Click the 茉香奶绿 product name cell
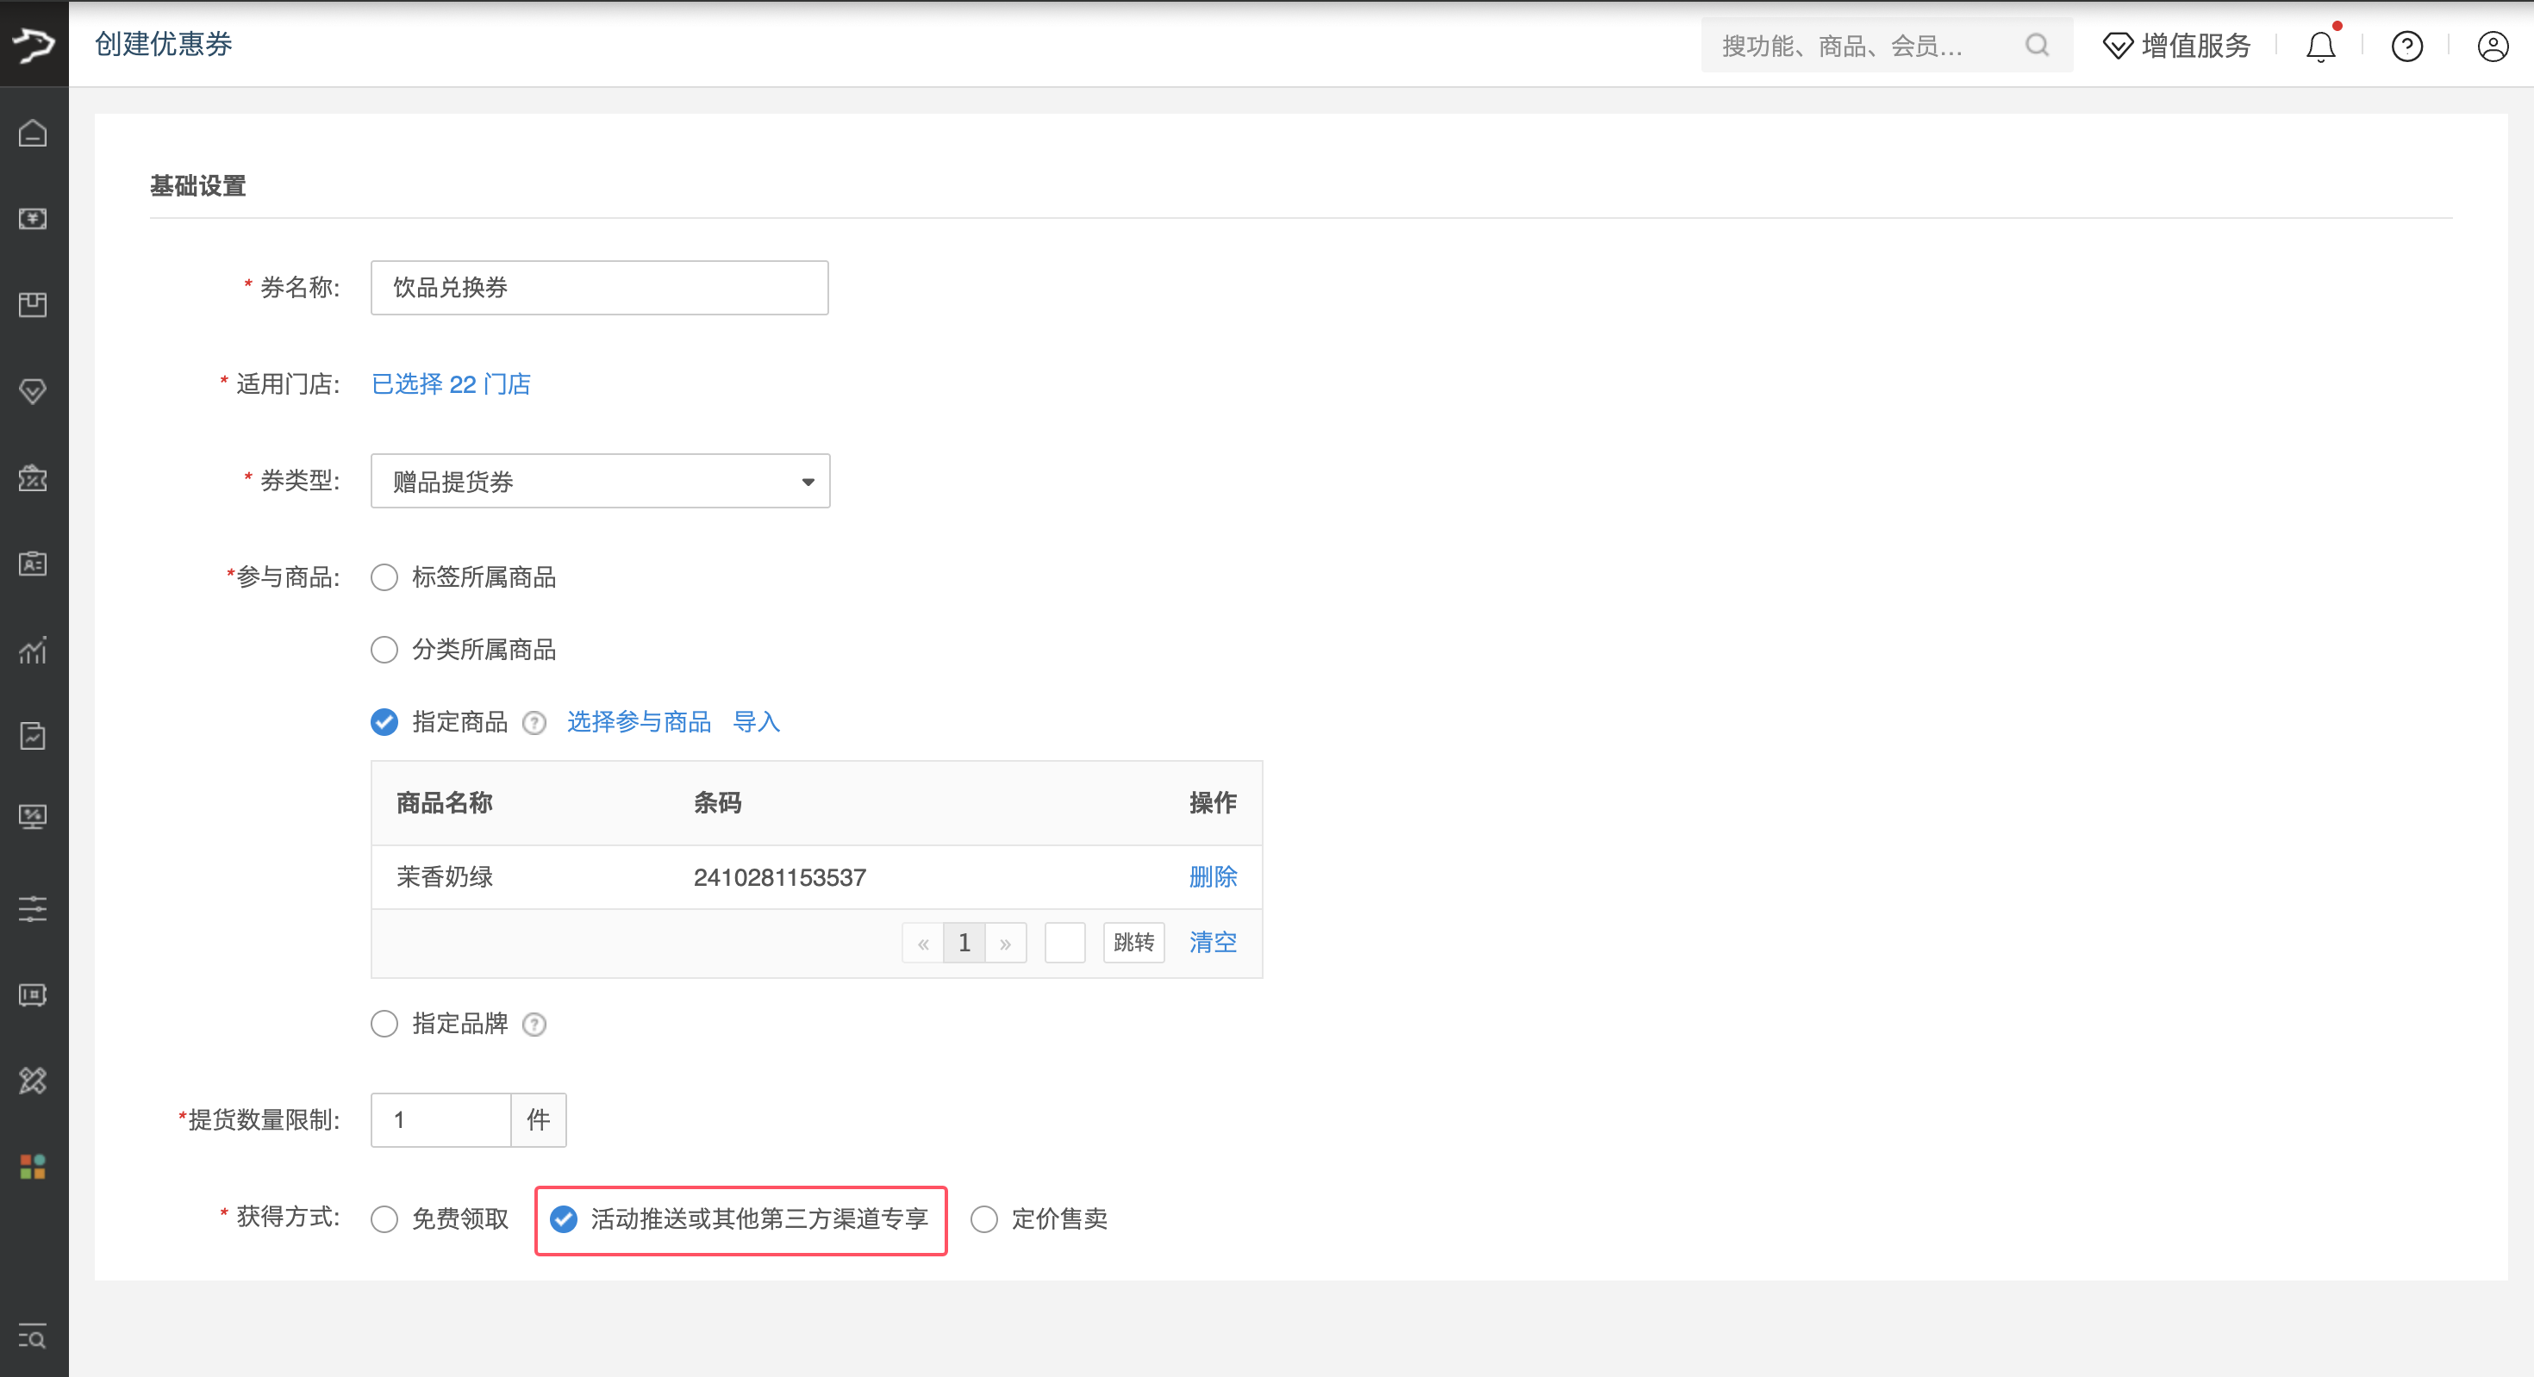2534x1377 pixels. 445,877
